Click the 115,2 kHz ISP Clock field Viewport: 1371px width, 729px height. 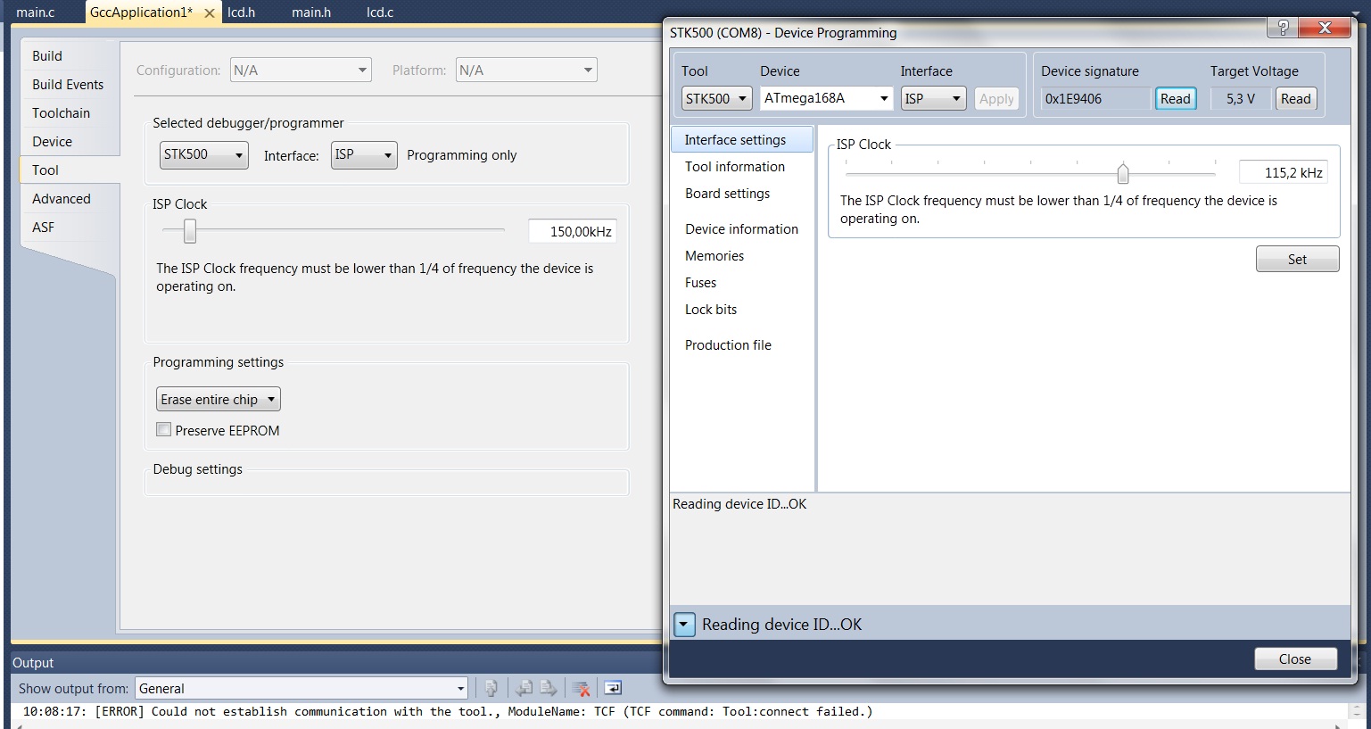point(1283,172)
